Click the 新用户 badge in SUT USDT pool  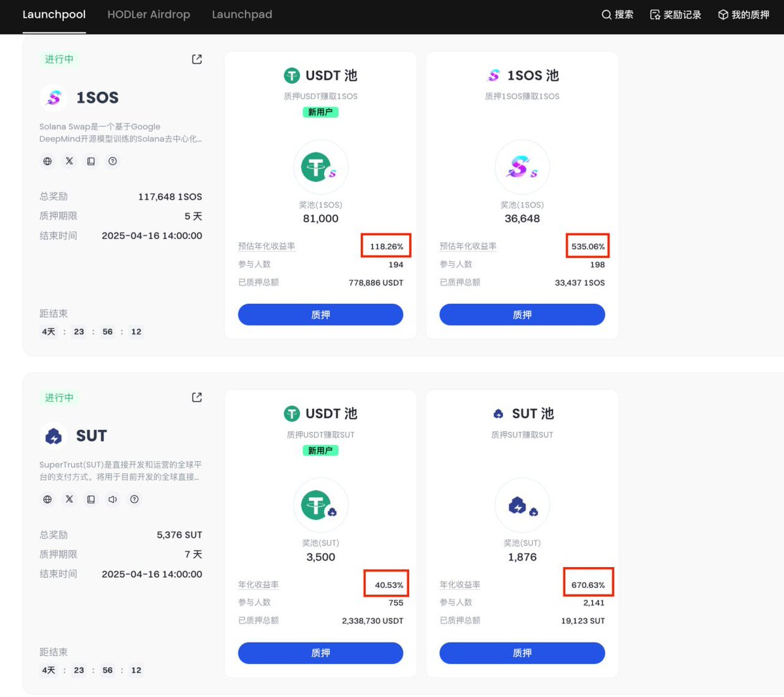click(x=320, y=451)
